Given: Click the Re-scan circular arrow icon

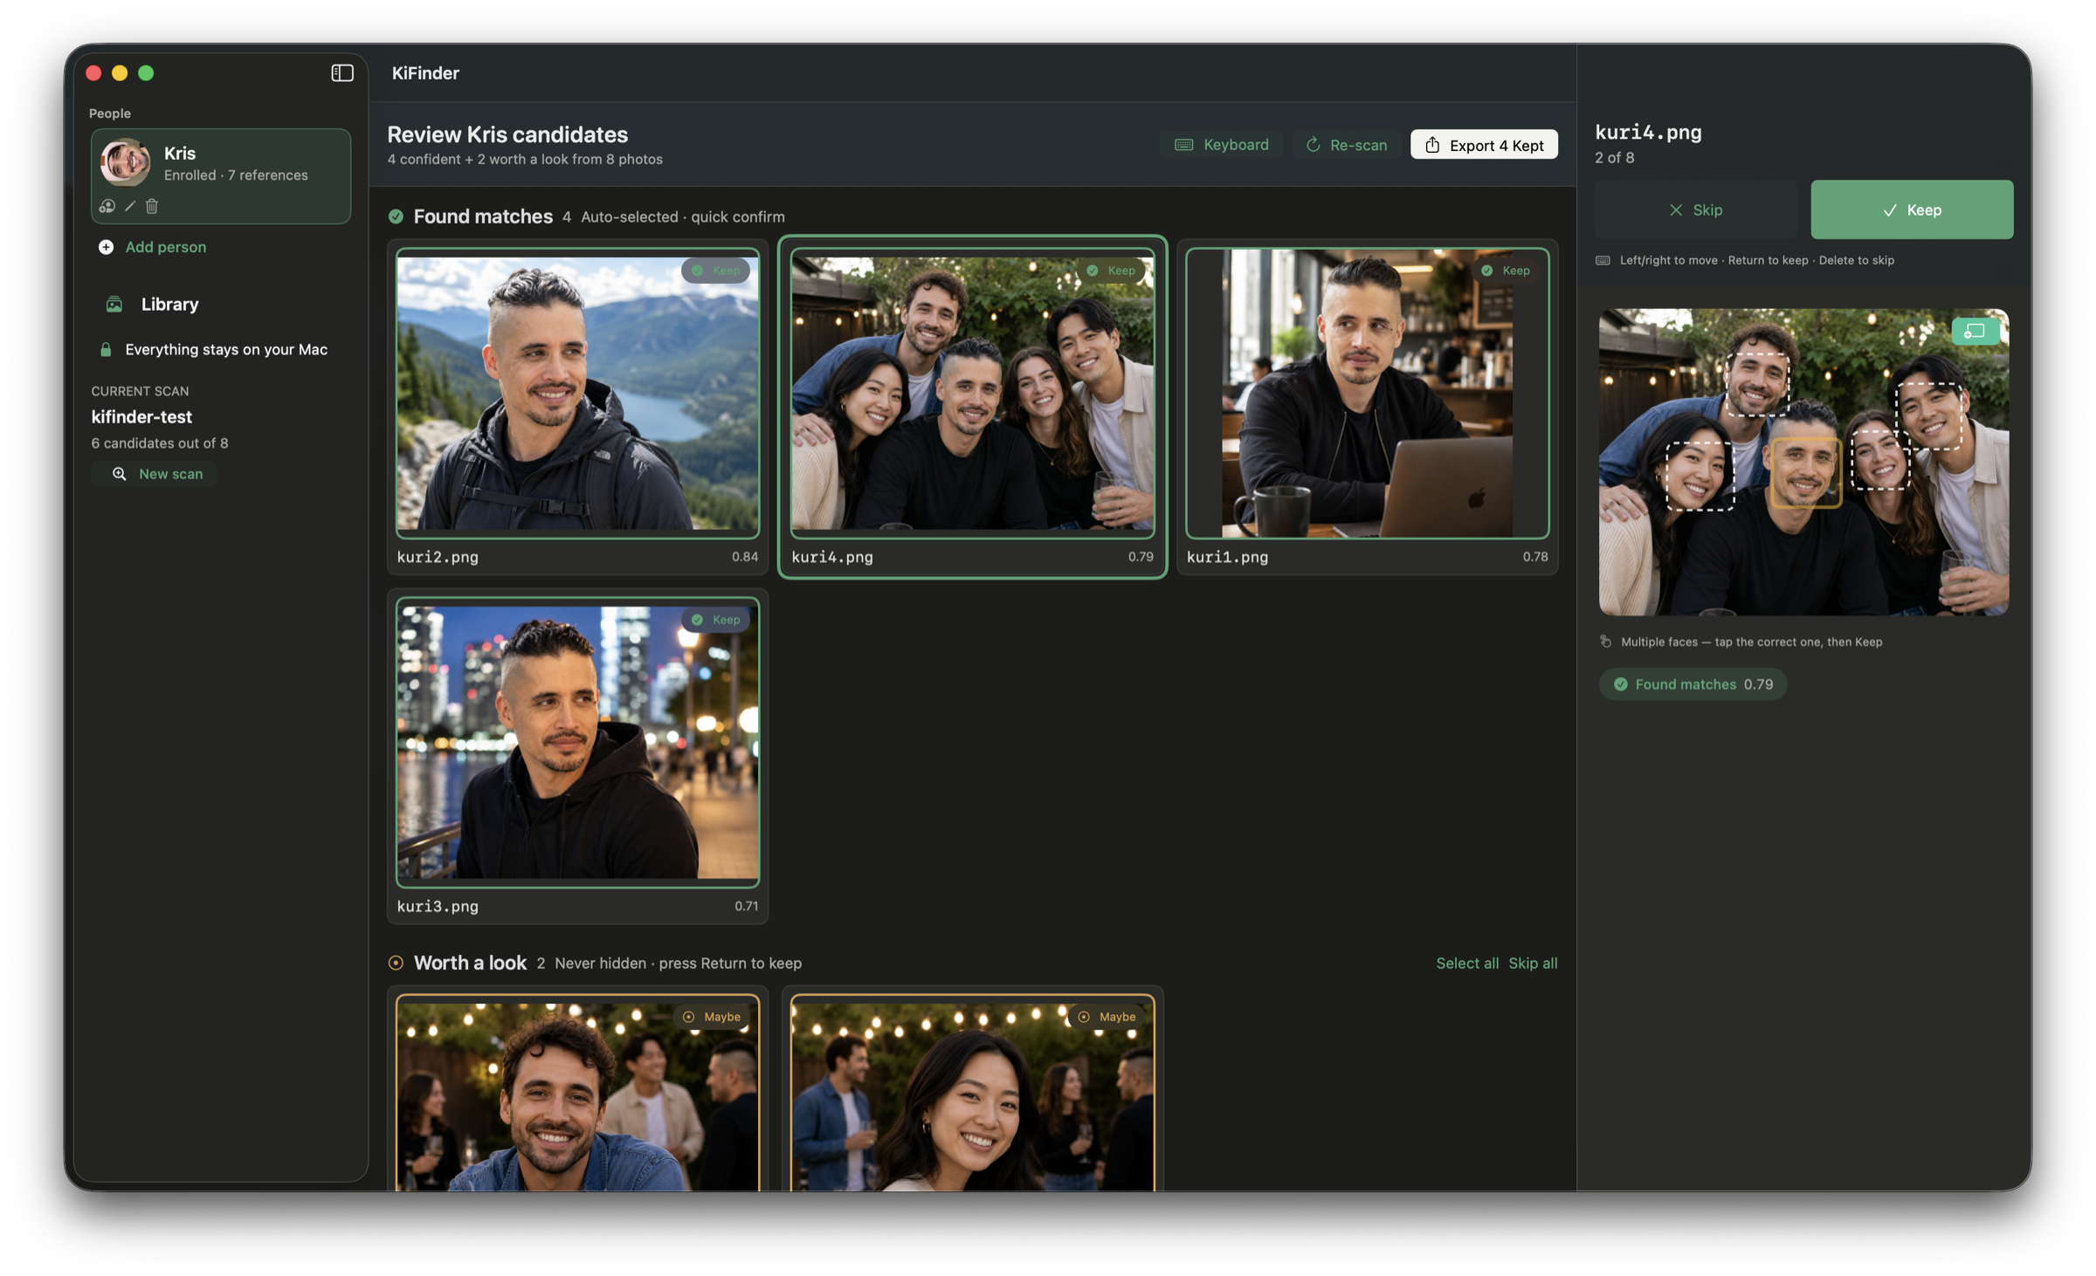Looking at the screenshot, I should (1313, 145).
